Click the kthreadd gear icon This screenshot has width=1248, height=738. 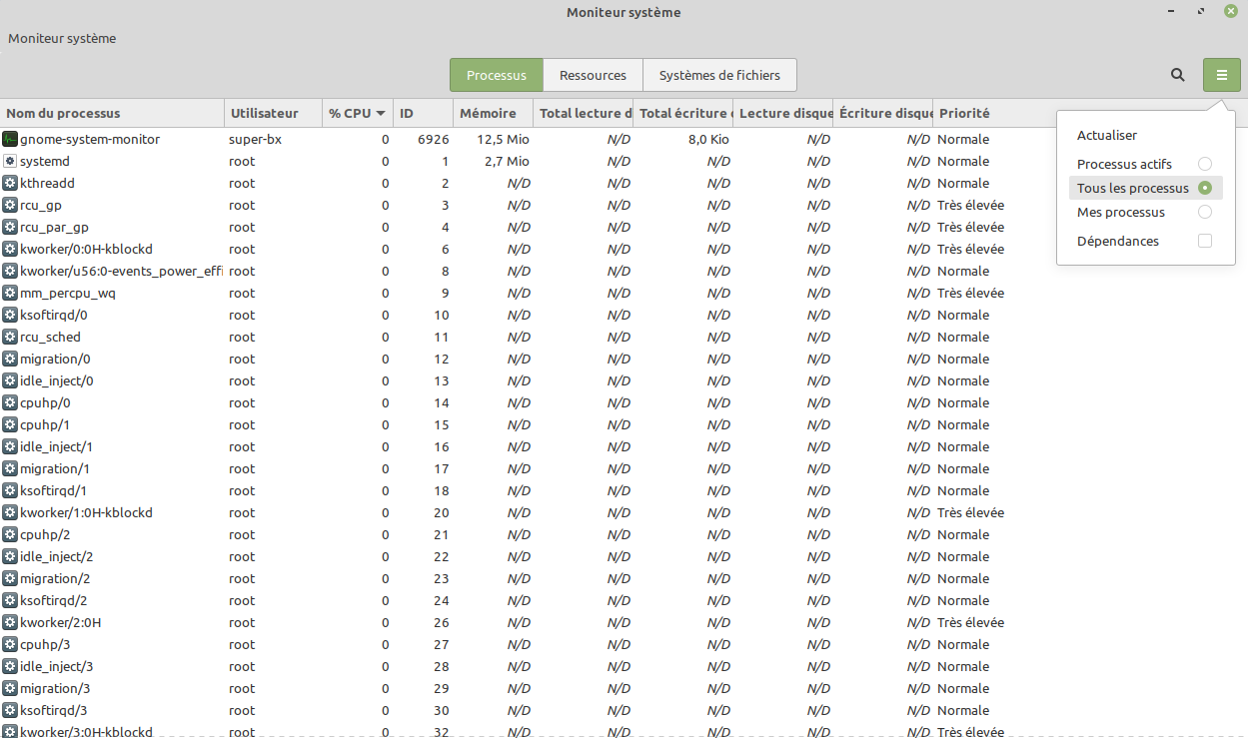(10, 183)
